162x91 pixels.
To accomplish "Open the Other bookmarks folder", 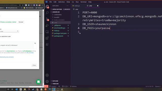I will 29,8.
